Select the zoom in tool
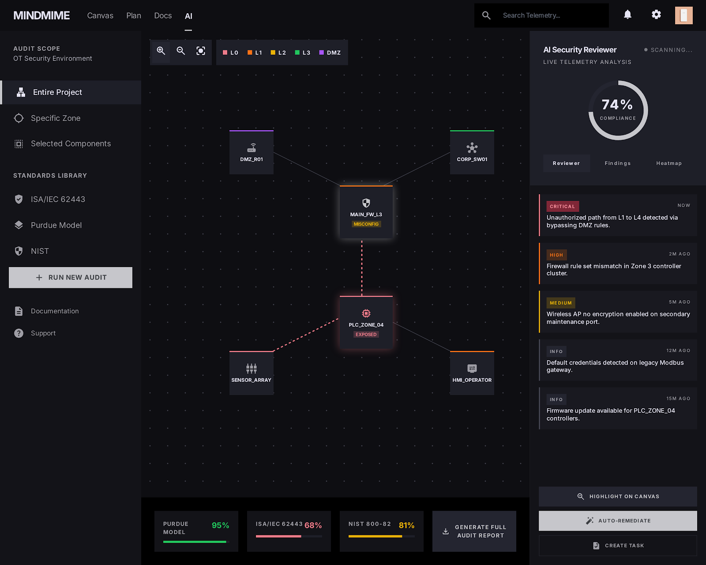 point(160,51)
